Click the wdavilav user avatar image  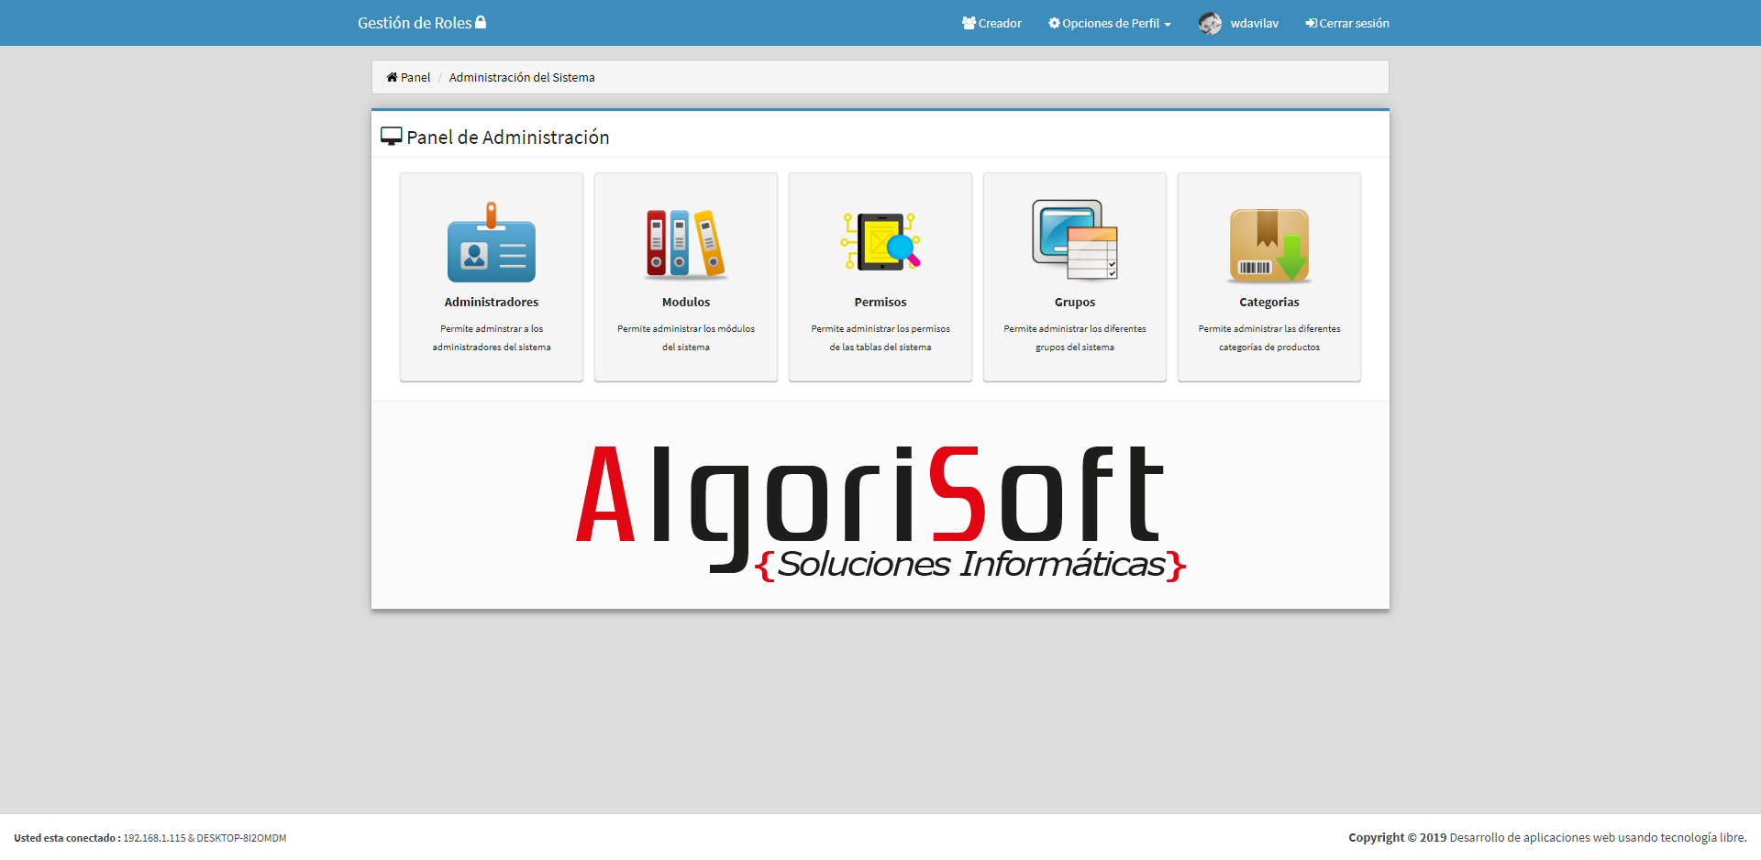click(x=1210, y=24)
